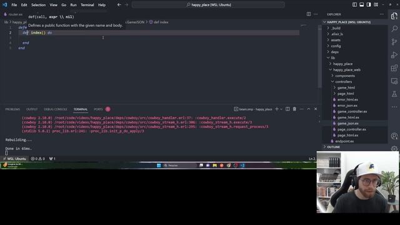Open the Edit menu
This screenshot has height=225, width=400.
[x=24, y=5]
